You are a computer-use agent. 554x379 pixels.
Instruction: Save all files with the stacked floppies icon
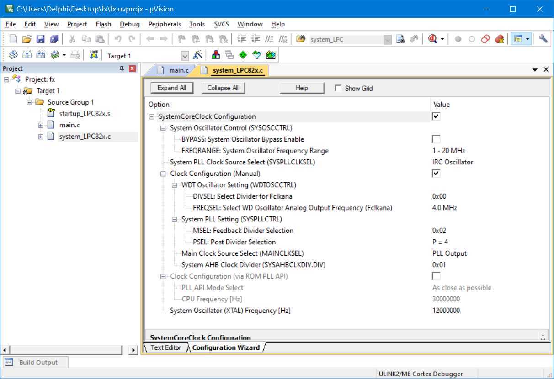pos(54,39)
